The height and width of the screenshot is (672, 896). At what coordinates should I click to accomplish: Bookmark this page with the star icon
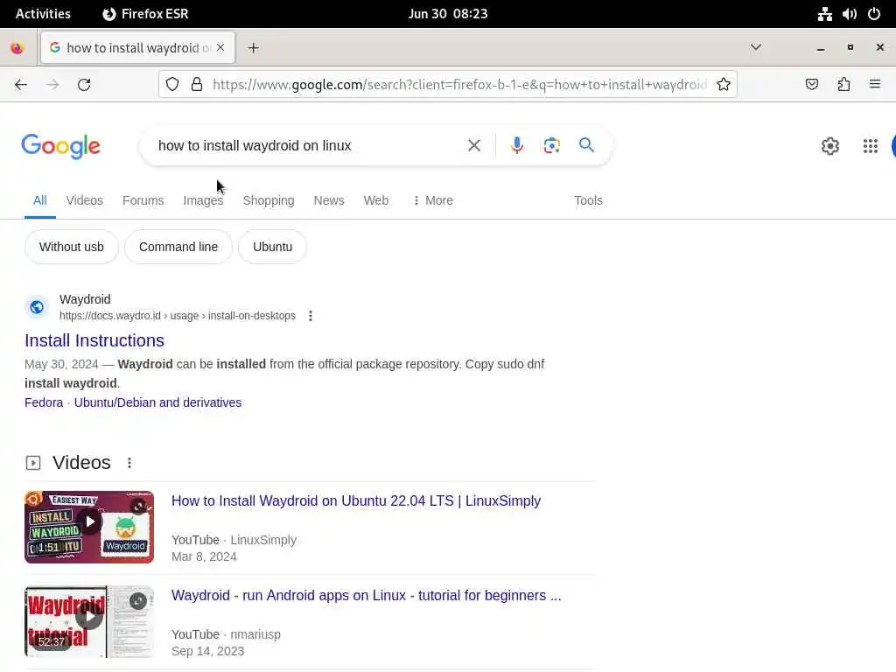[724, 85]
